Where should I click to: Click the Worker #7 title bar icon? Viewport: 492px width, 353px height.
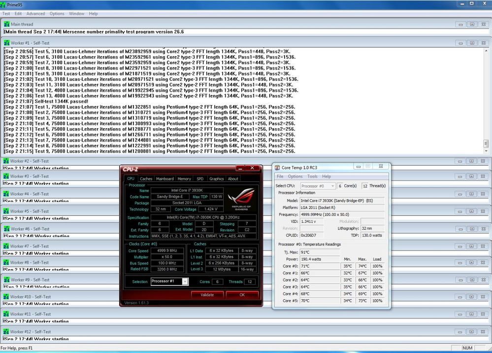tap(6, 246)
